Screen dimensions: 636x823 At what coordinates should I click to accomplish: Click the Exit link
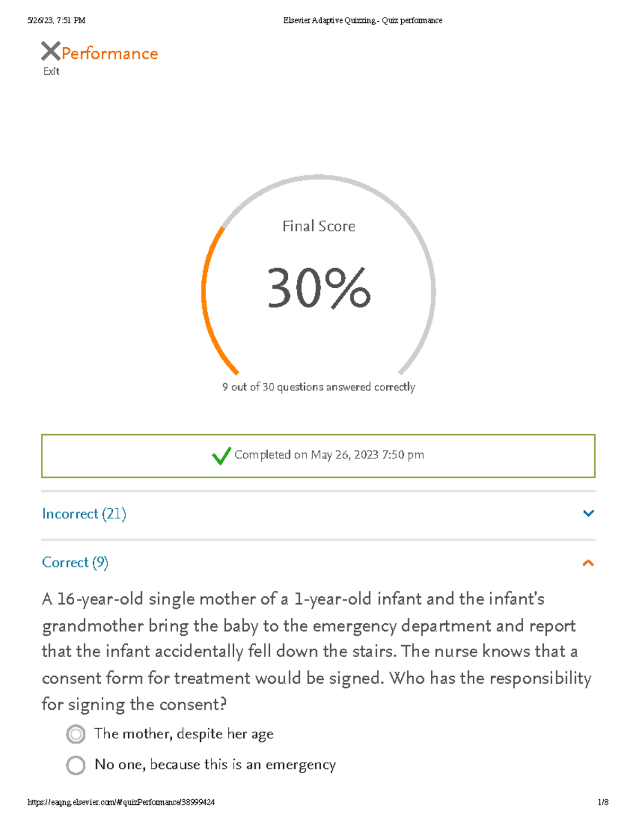click(51, 70)
